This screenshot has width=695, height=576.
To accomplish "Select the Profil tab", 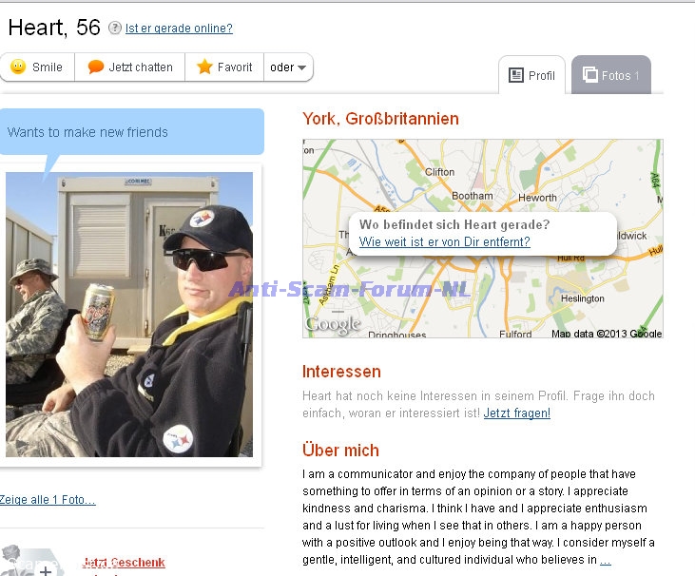I will (531, 75).
